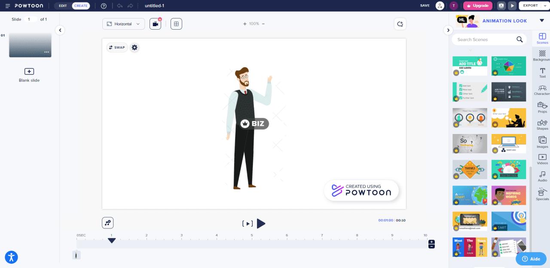Open the scene settings gear
Image resolution: width=550 pixels, height=268 pixels.
[x=134, y=47]
